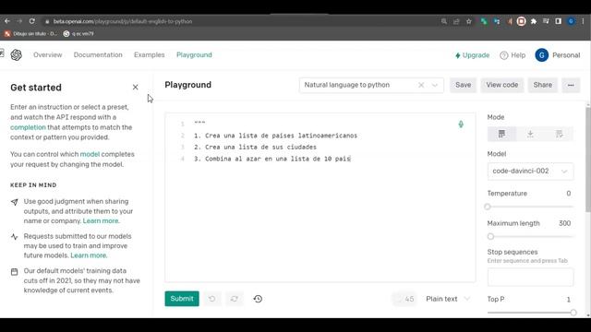Click the Top P value 1
The height and width of the screenshot is (332, 591).
click(x=569, y=300)
